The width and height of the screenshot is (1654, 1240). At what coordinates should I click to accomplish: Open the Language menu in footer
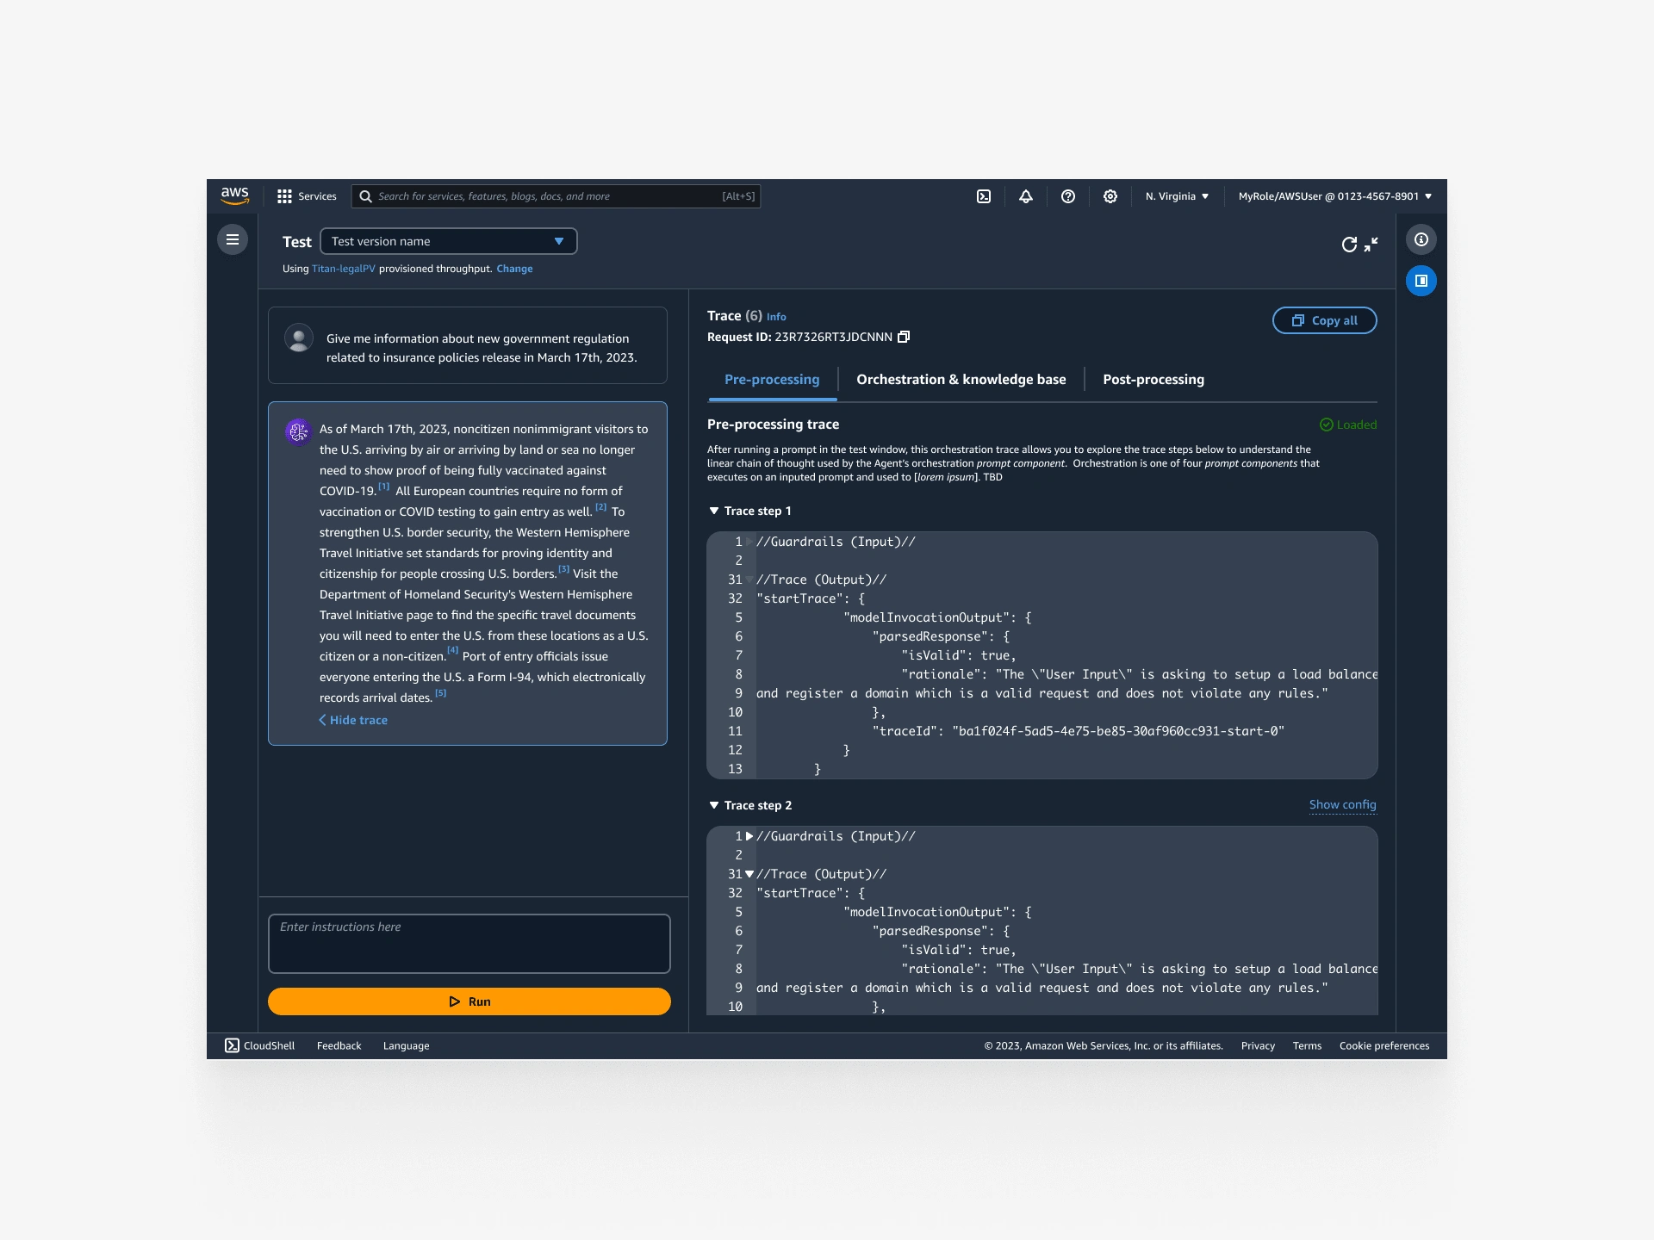point(406,1045)
